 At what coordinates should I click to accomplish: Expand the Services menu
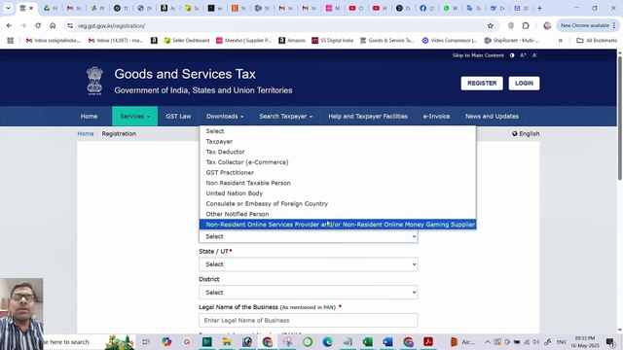tap(134, 117)
